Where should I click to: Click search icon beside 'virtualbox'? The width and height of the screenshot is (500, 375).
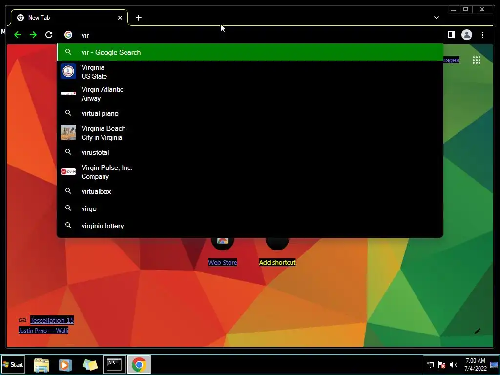[68, 191]
